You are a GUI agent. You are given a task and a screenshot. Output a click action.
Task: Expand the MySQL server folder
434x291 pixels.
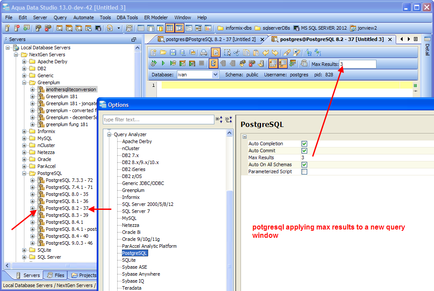[x=24, y=138]
